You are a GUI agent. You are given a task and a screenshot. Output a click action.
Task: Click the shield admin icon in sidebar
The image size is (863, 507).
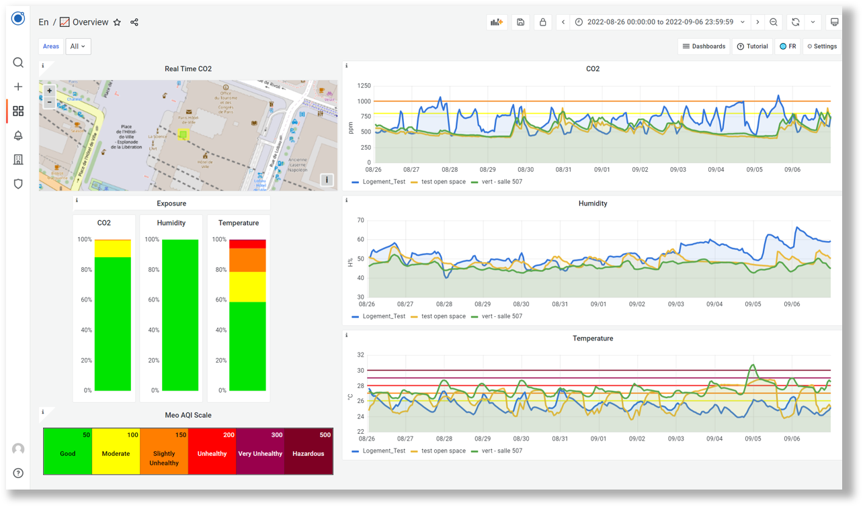(x=18, y=183)
